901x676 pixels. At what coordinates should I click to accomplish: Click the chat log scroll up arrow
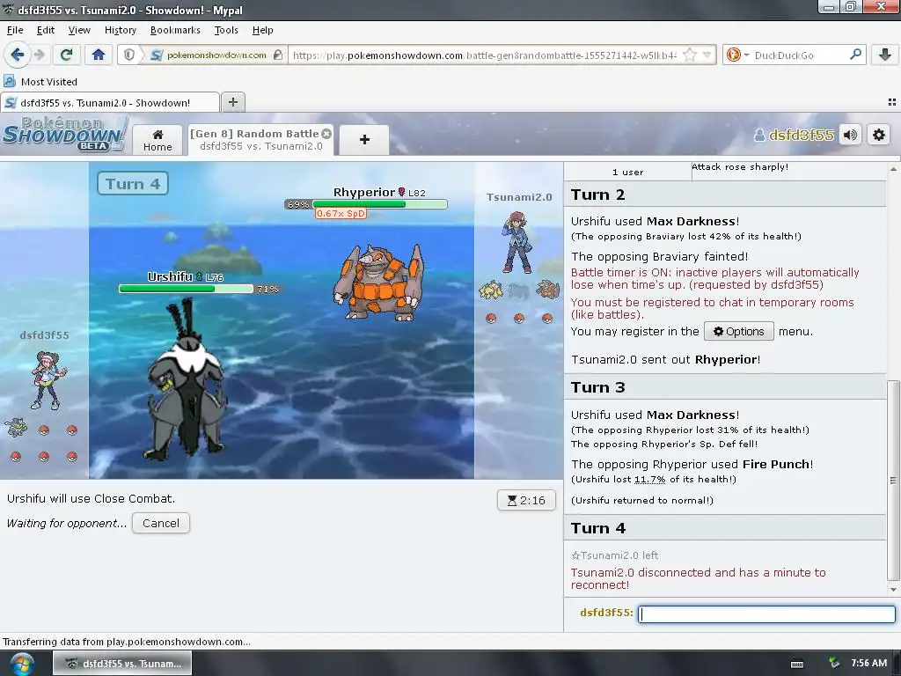[x=893, y=169]
